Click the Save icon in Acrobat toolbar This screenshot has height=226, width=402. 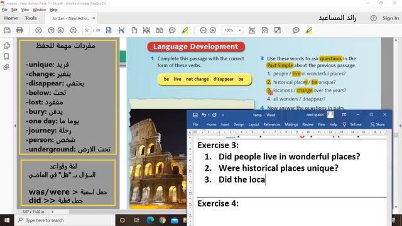(x=7, y=30)
